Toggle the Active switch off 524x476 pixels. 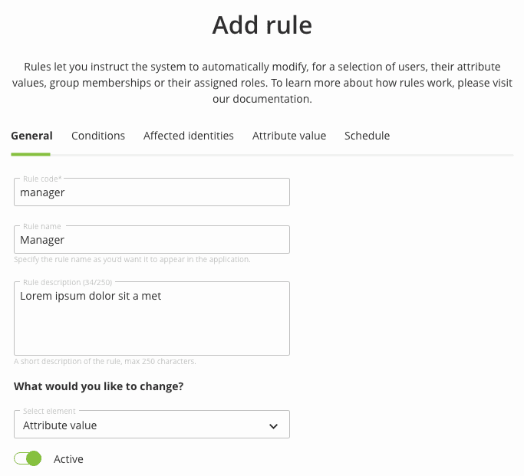[x=28, y=459]
